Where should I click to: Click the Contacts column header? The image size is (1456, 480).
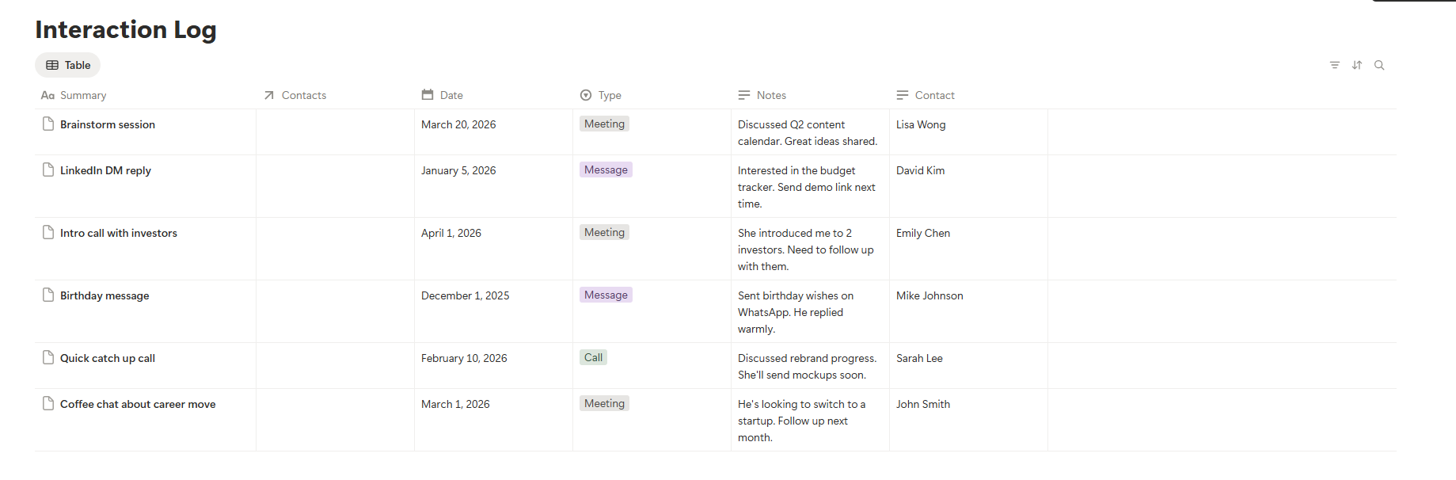pos(295,95)
